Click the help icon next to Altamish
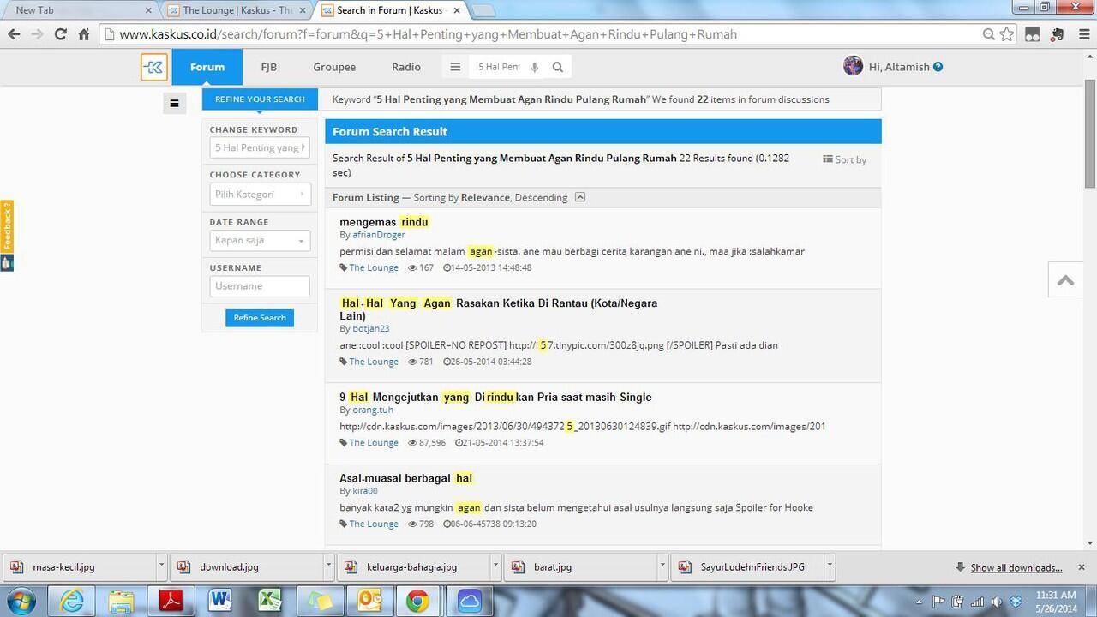Viewport: 1097px width, 617px height. coord(938,67)
